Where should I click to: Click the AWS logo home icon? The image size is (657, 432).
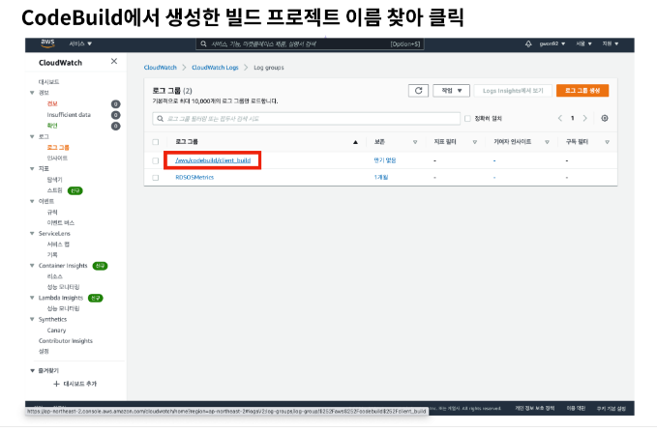click(x=47, y=43)
